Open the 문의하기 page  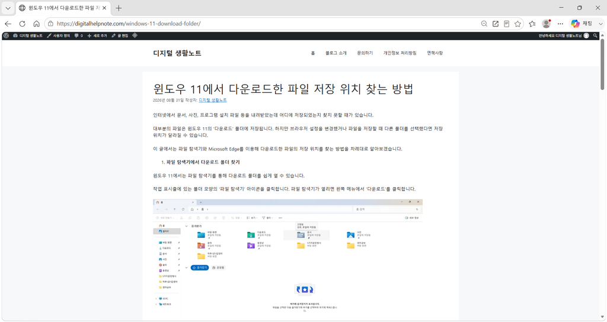(x=365, y=53)
